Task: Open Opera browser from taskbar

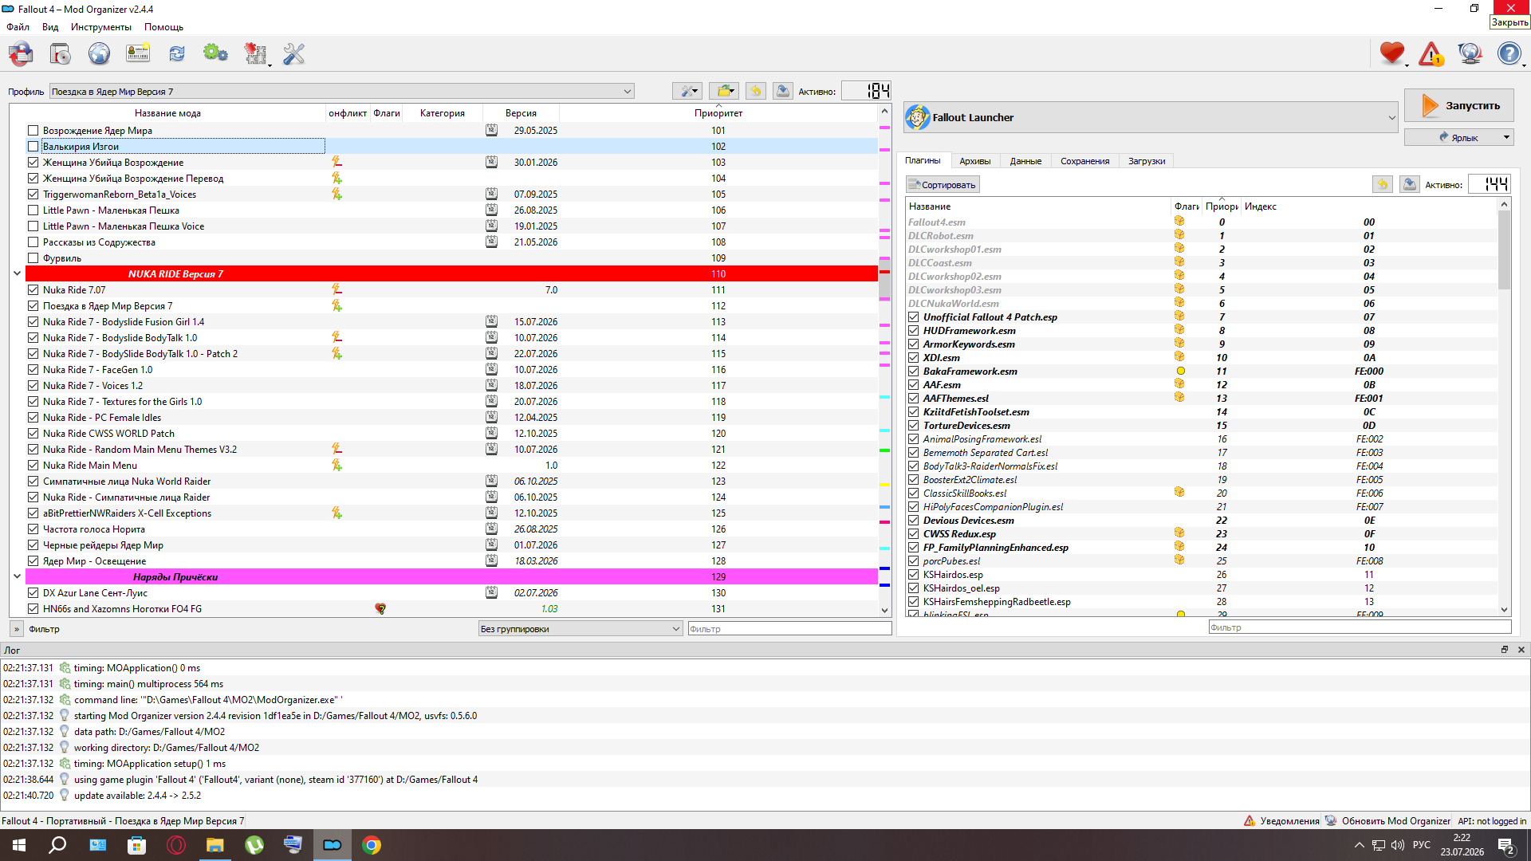Action: point(176,845)
